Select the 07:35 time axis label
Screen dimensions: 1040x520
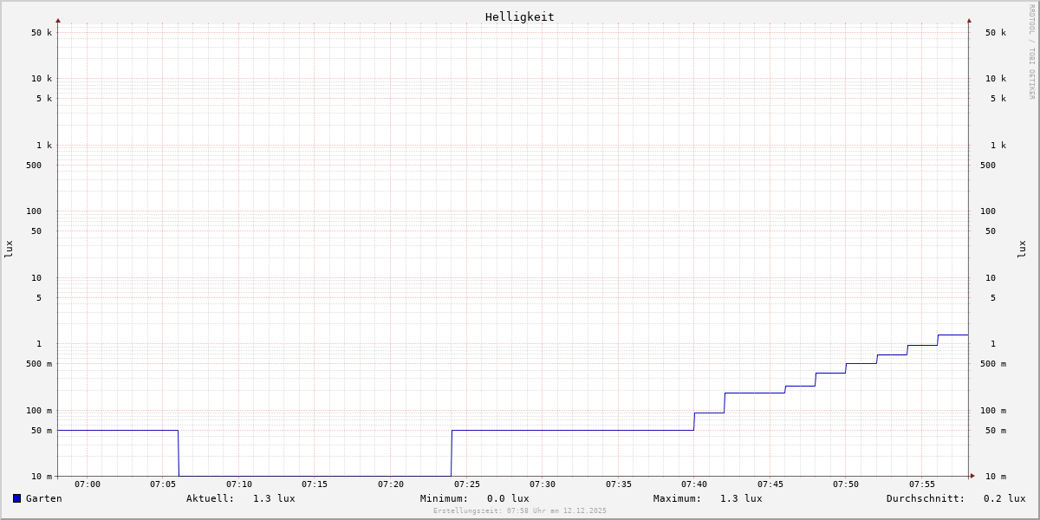pos(619,484)
